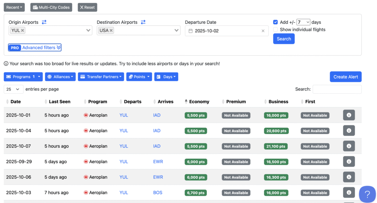This screenshot has width=377, height=203.
Task: Expand the Origin Airports dropdown arrow
Action: 88,31
